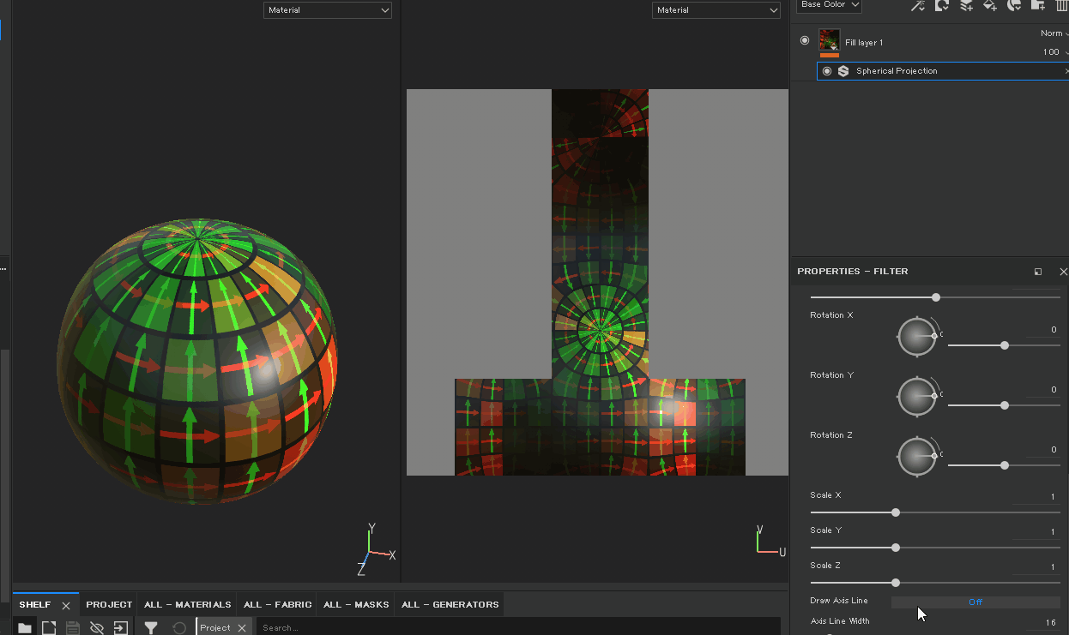The width and height of the screenshot is (1069, 635).
Task: Remove the Project filter tag from shelf search
Action: 241,626
